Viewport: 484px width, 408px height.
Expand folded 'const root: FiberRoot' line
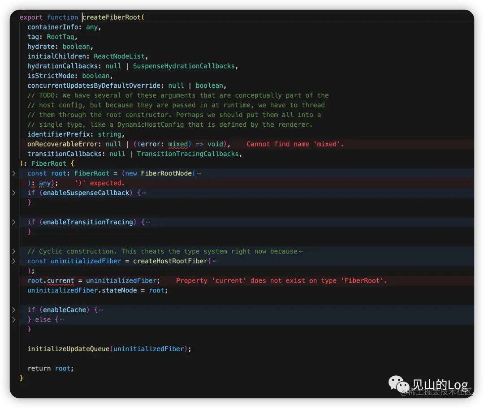click(x=13, y=173)
